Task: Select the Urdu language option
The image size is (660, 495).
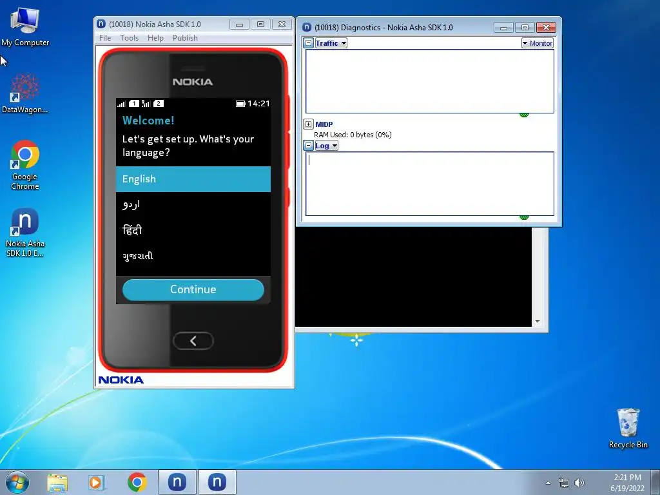Action: 193,204
